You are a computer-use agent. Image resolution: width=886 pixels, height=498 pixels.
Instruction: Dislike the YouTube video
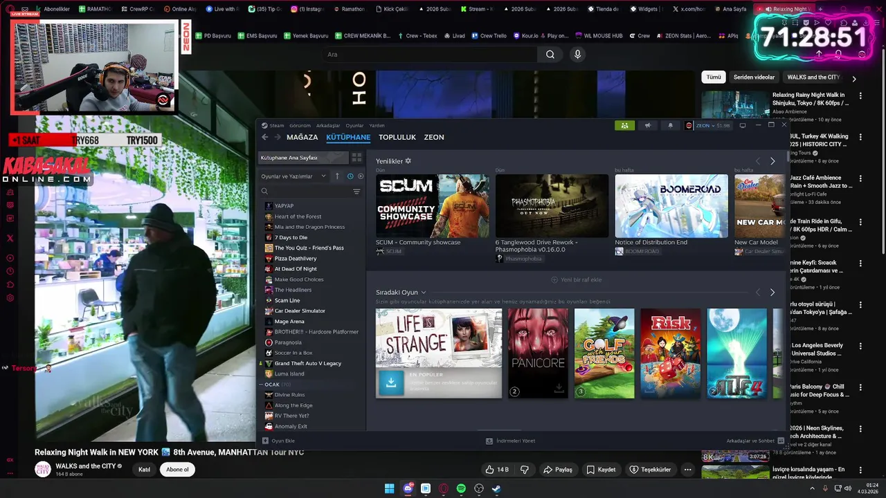coord(525,470)
